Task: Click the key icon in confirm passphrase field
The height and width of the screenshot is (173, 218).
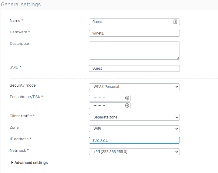Action: (127, 105)
